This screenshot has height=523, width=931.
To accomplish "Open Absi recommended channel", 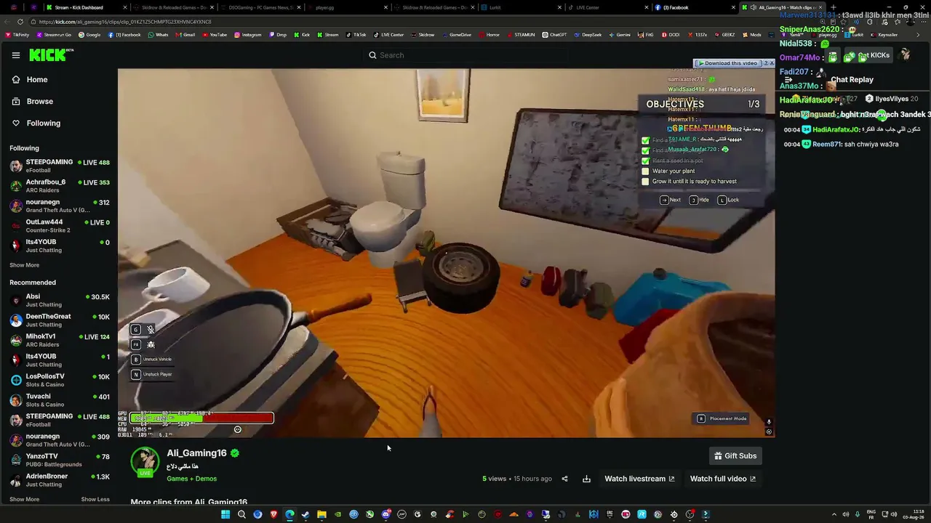I will [x=60, y=301].
